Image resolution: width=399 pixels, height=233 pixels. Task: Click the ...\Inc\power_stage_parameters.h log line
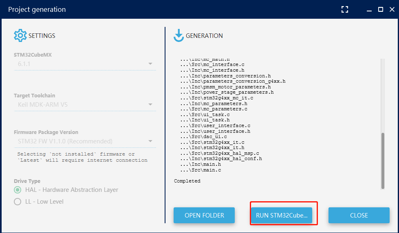point(227,92)
